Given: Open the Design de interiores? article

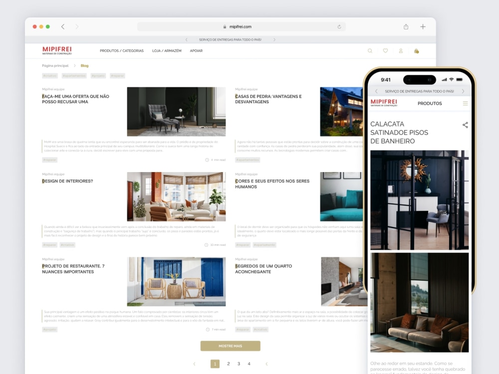Looking at the screenshot, I should (x=67, y=182).
